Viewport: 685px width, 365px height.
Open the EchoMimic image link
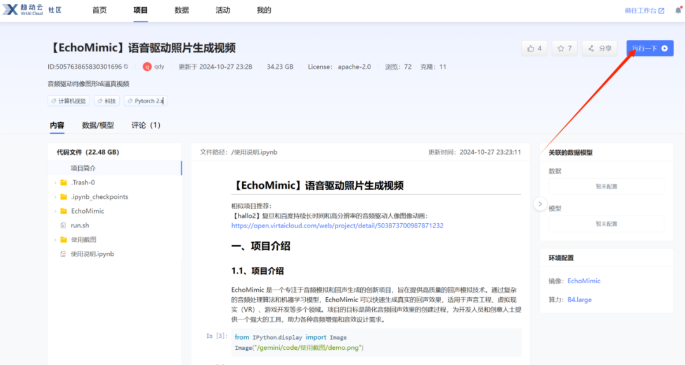[x=584, y=281]
